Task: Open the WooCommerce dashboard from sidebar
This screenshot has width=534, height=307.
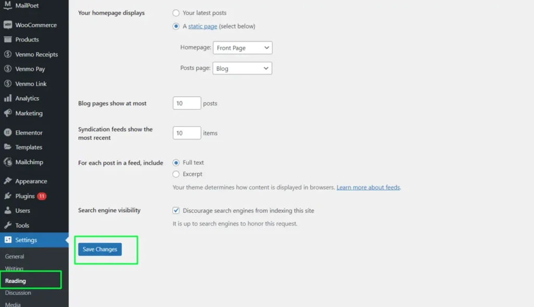Action: click(37, 24)
